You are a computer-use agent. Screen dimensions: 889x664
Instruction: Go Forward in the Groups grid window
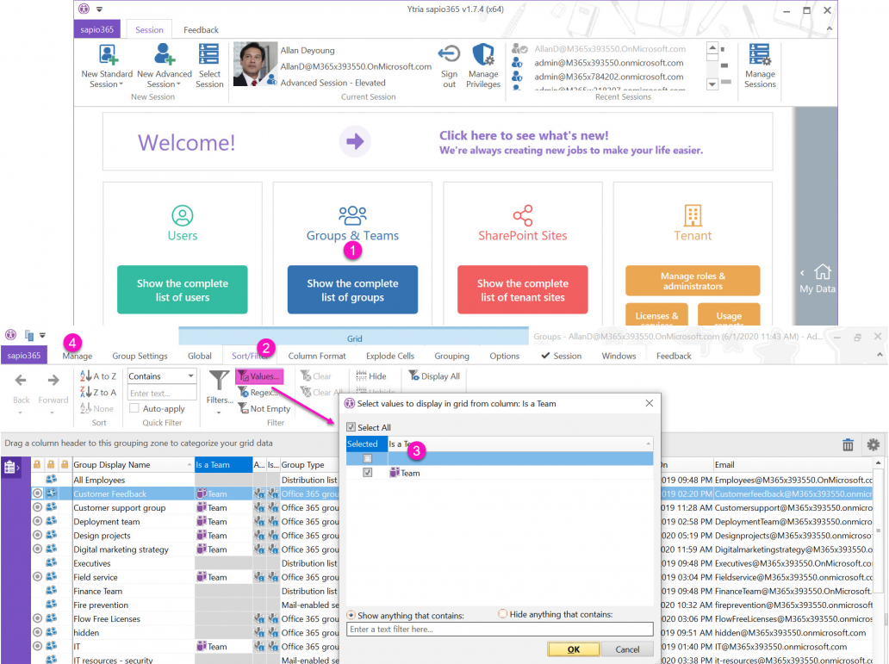tap(53, 388)
